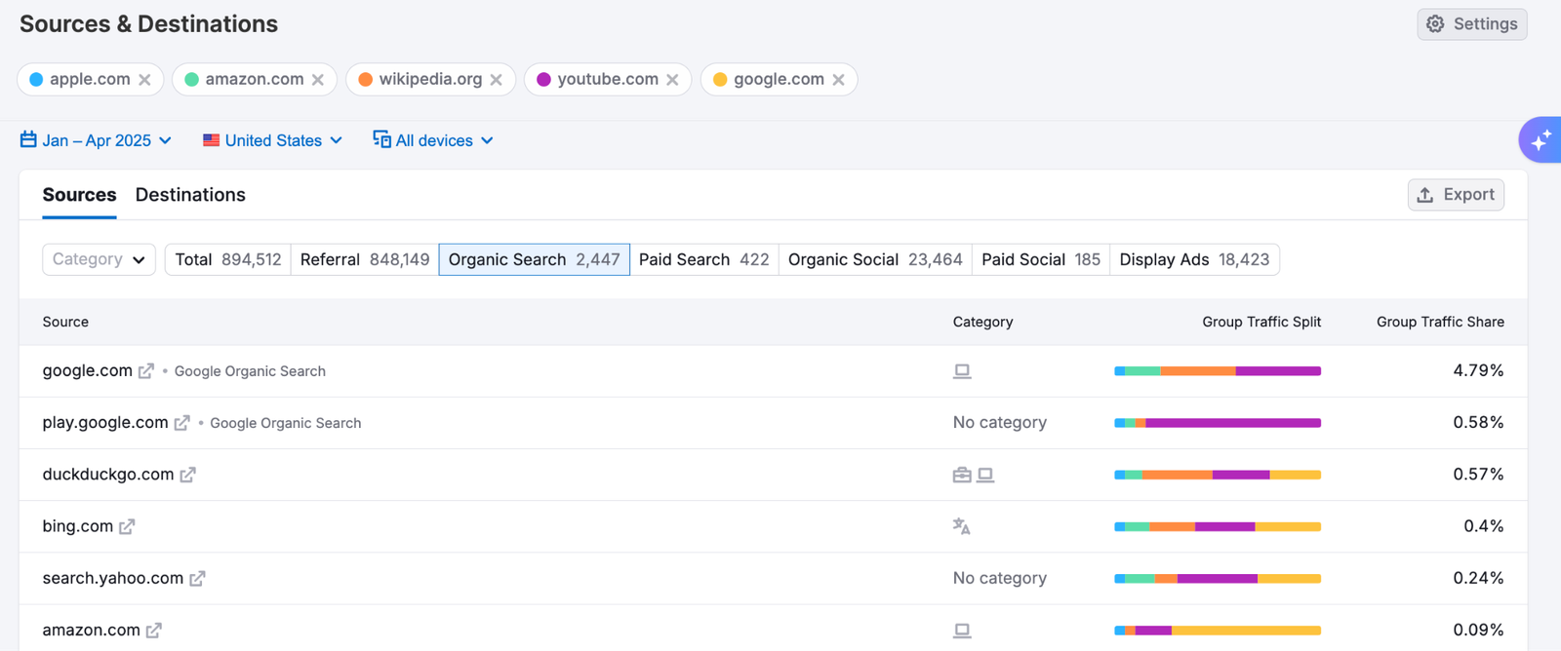Click No category text in search.yahoo.com row

(x=1000, y=578)
